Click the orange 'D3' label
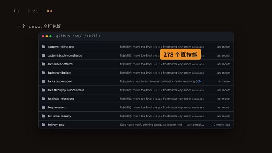This screenshot has width=272, height=153. [50, 11]
